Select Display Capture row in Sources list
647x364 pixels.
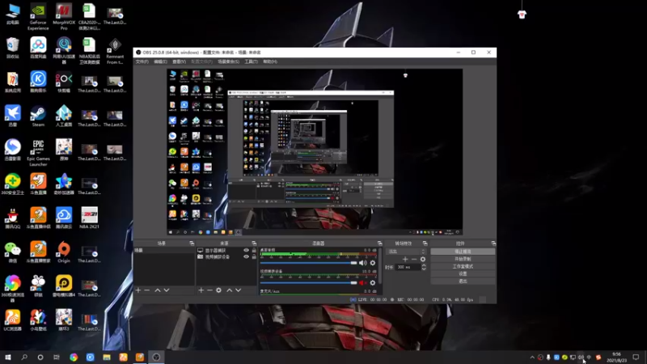pyautogui.click(x=226, y=251)
